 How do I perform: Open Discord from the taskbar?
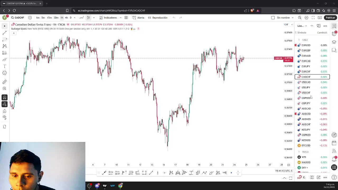pyautogui.click(x=97, y=186)
